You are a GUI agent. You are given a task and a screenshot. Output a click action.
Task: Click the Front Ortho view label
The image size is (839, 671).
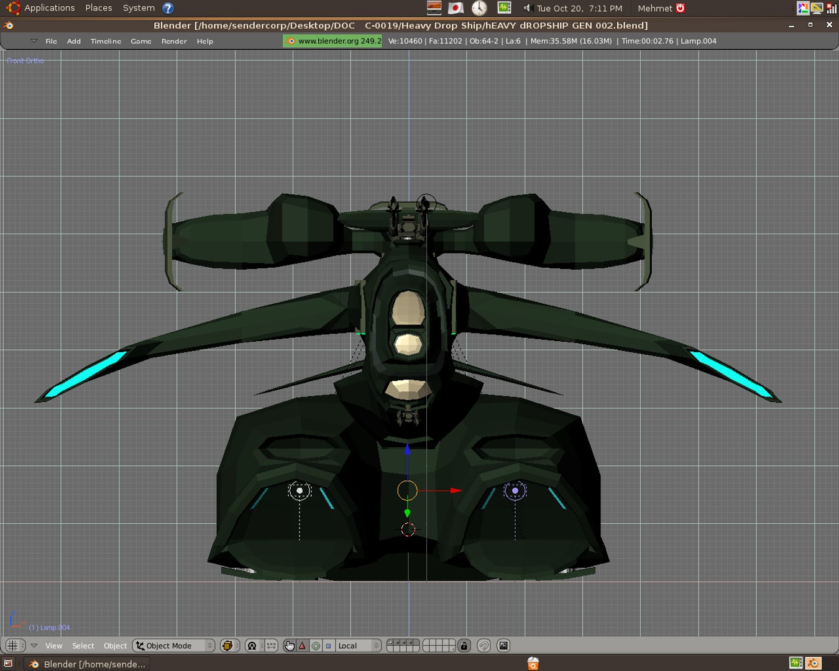pos(25,61)
